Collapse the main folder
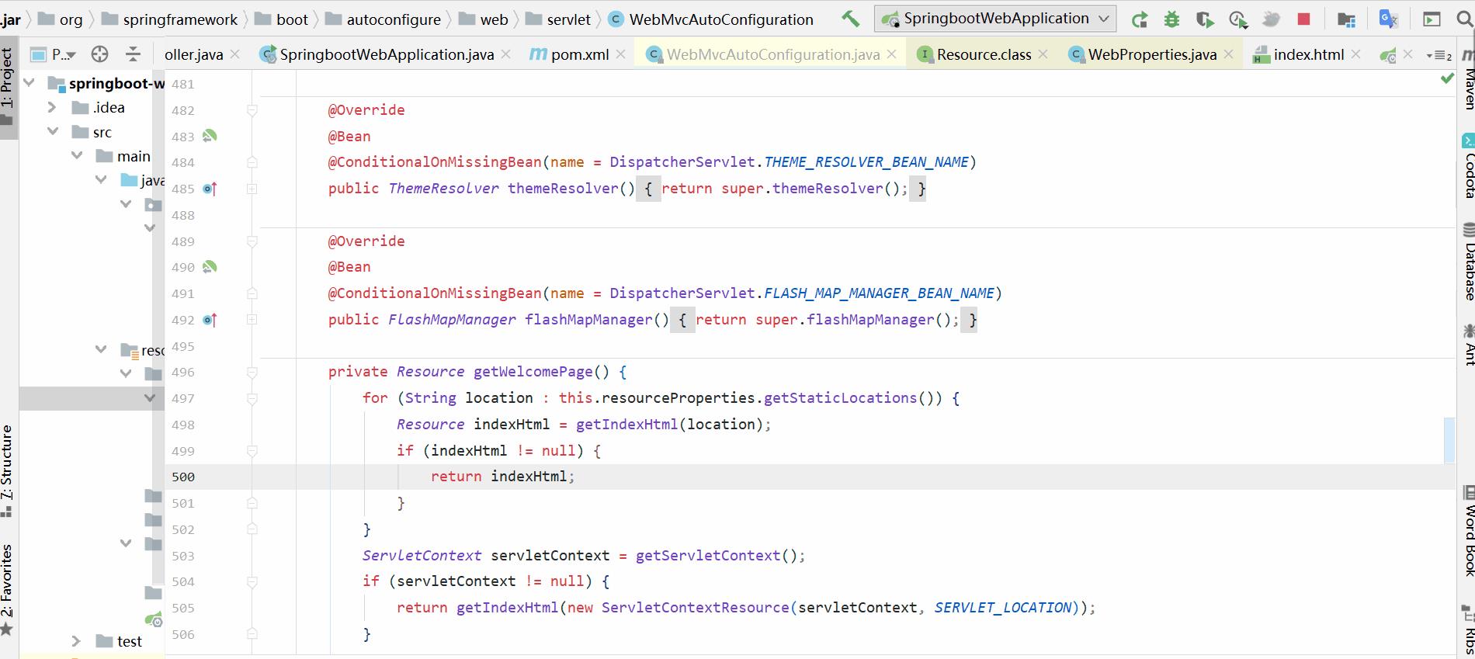 (76, 156)
